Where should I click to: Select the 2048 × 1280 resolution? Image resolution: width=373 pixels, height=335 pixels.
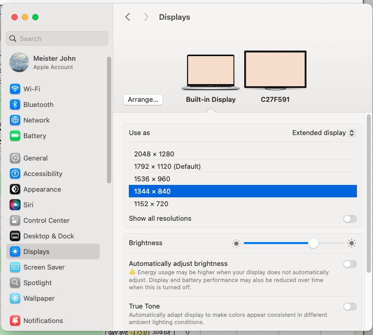(x=154, y=154)
